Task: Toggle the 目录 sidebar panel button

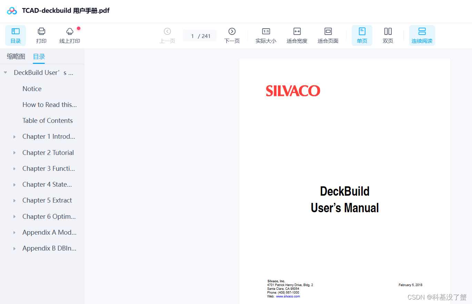Action: [16, 36]
